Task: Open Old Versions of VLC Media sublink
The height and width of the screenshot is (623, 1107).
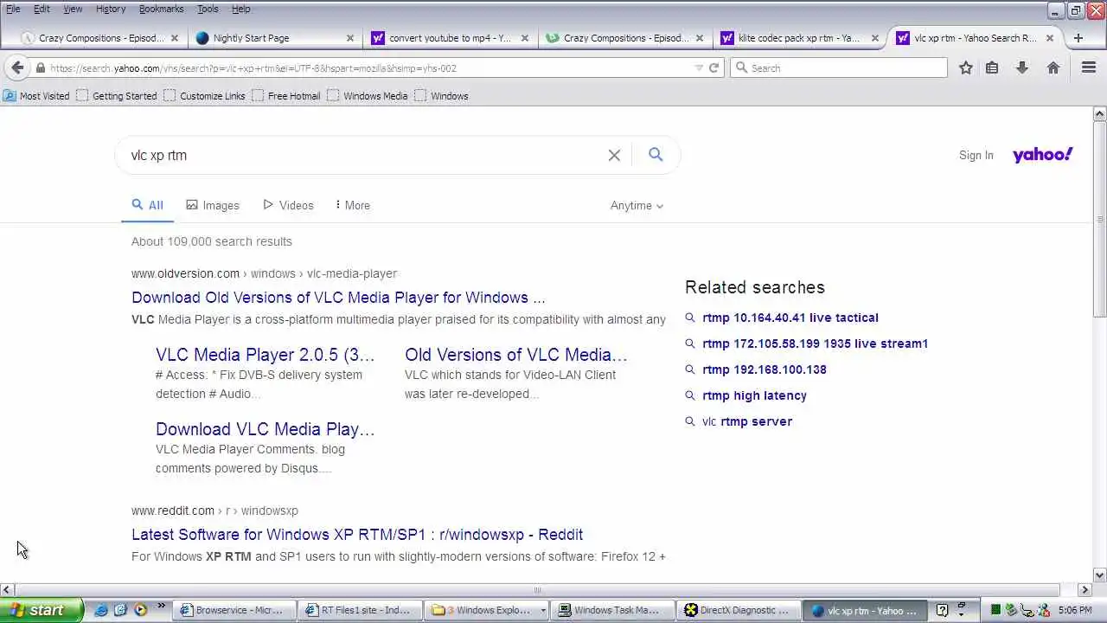Action: click(515, 355)
